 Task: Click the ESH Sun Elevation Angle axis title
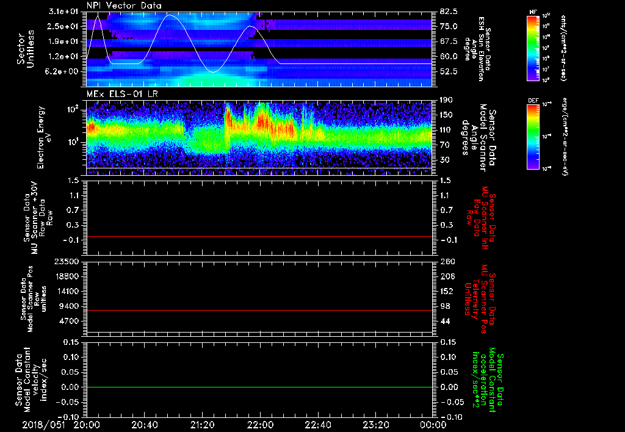pyautogui.click(x=478, y=49)
